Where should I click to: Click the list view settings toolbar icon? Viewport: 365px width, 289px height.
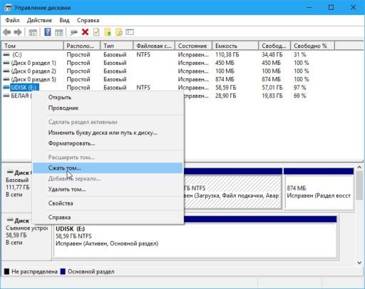[x=130, y=32]
